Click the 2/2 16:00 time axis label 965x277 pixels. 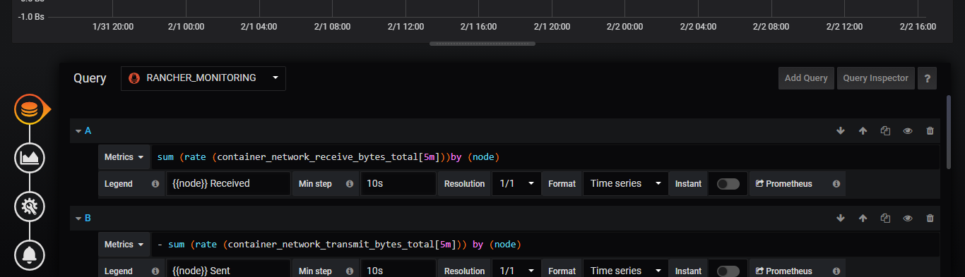click(918, 27)
